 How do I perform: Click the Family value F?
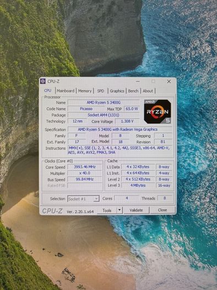(x=77, y=135)
